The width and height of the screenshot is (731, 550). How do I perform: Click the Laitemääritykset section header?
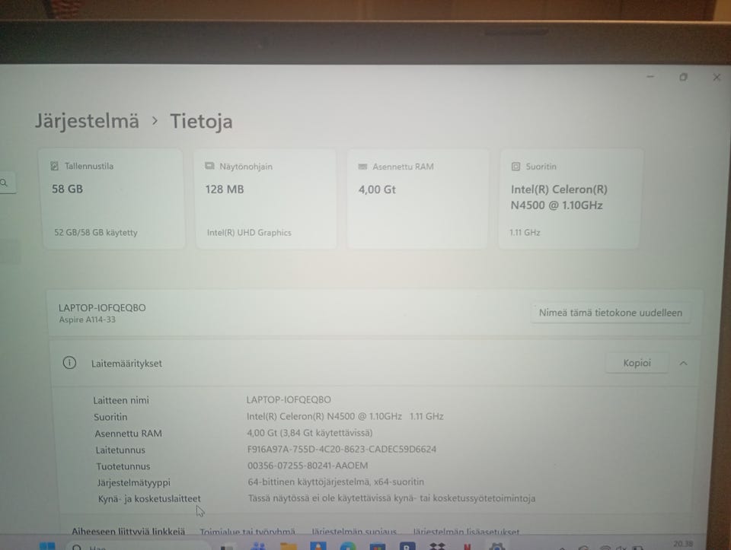[x=375, y=363]
